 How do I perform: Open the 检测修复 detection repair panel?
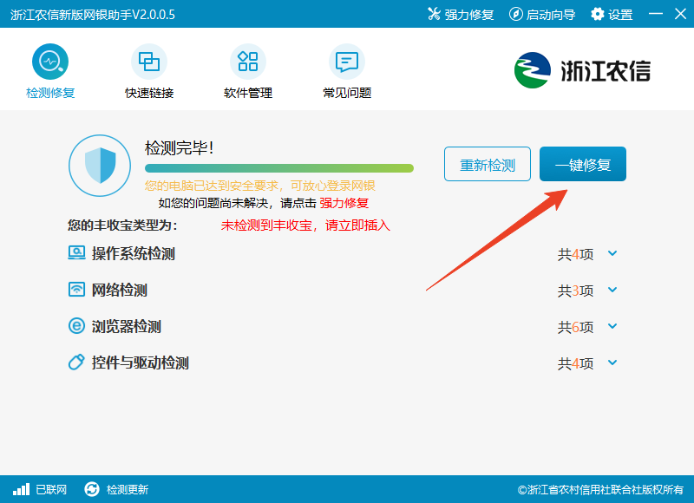(49, 74)
